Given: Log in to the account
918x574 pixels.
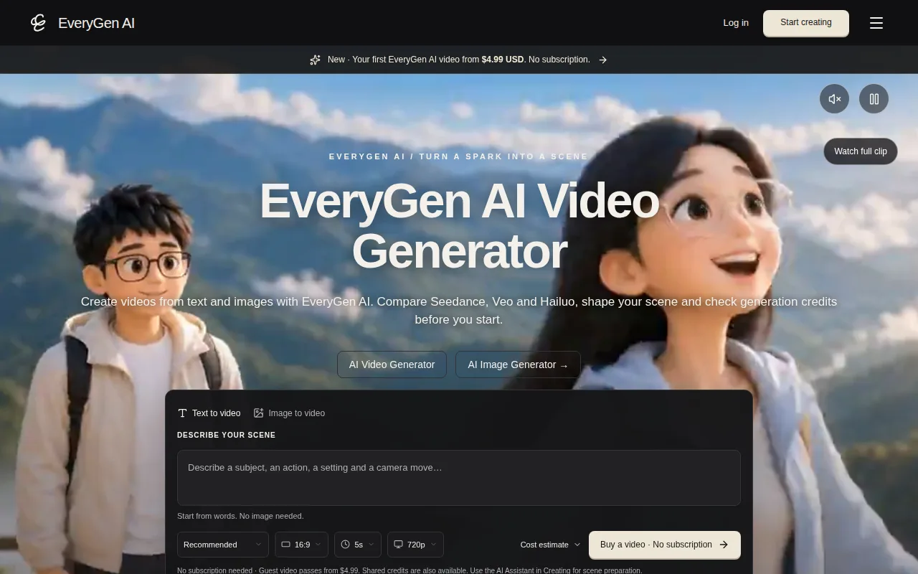Looking at the screenshot, I should [x=736, y=23].
